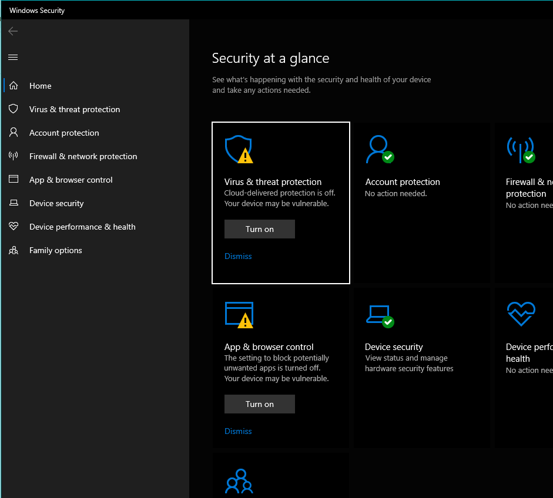The image size is (553, 498).
Task: Open the Account protection tile icon
Action: point(379,149)
